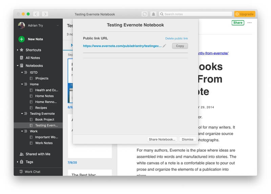
Task: Collapse the Work stack
Action: coord(22,131)
